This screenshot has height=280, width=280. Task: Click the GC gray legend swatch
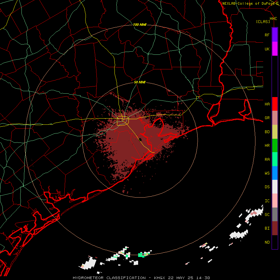(x=275, y=214)
